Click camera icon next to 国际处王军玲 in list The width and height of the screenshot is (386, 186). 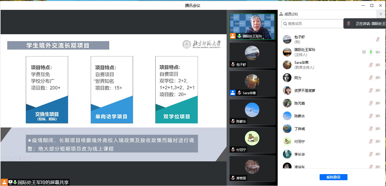tap(378, 52)
